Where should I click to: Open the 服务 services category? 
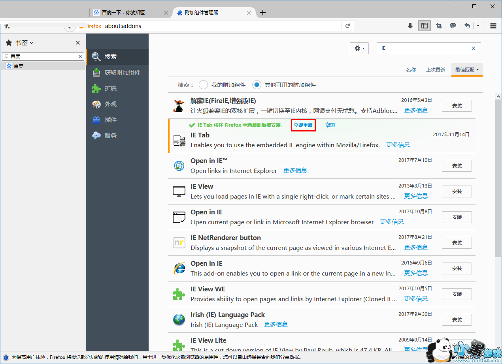click(x=117, y=136)
